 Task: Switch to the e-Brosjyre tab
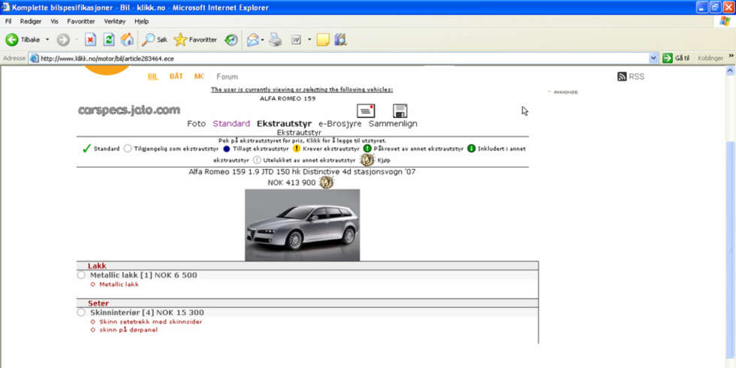pyautogui.click(x=339, y=123)
